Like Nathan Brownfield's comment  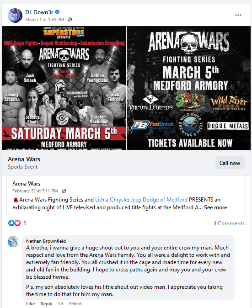point(31,304)
